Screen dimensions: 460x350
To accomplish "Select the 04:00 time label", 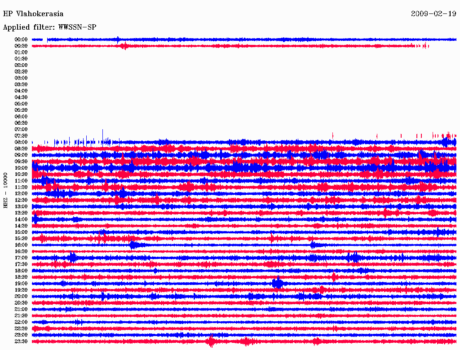I will tap(21, 91).
